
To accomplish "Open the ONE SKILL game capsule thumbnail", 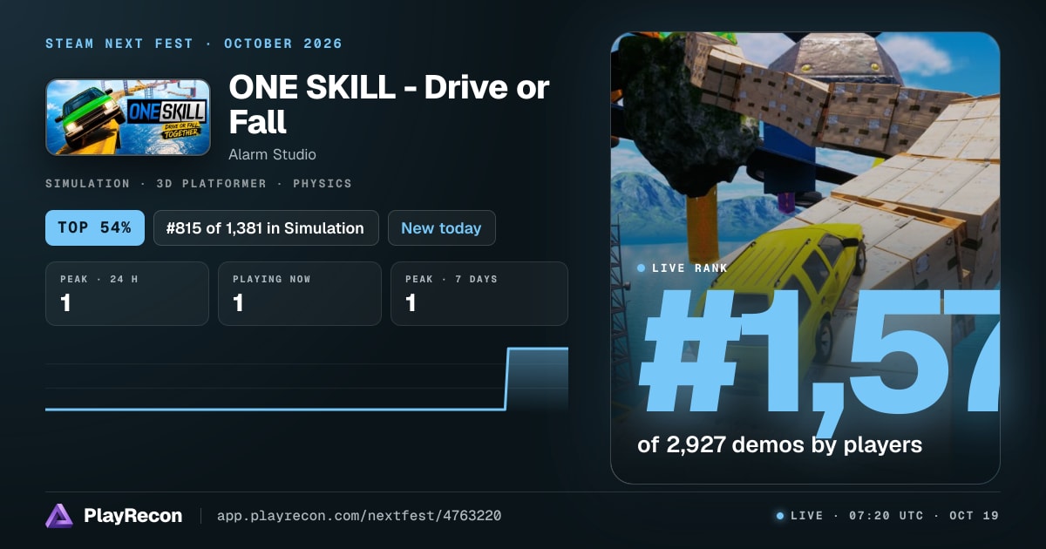I will coord(128,118).
